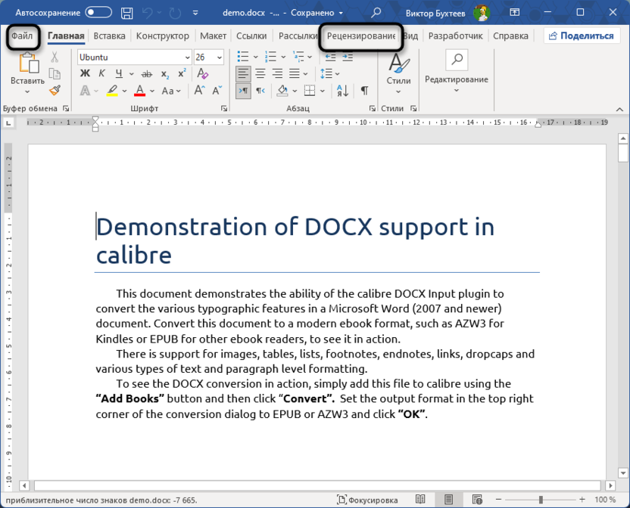Click the text highlight color marker
The width and height of the screenshot is (630, 508).
[113, 91]
